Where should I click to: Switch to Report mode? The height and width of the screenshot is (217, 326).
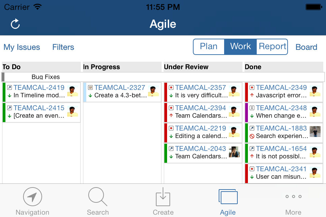point(272,46)
